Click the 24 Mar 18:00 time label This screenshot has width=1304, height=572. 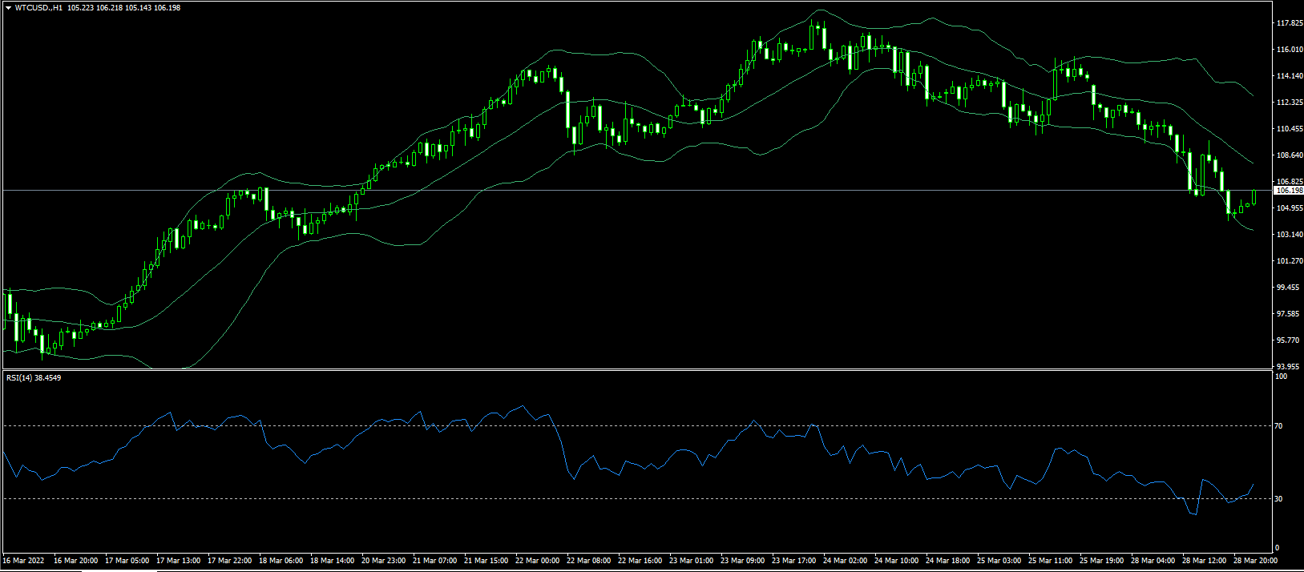click(x=947, y=561)
